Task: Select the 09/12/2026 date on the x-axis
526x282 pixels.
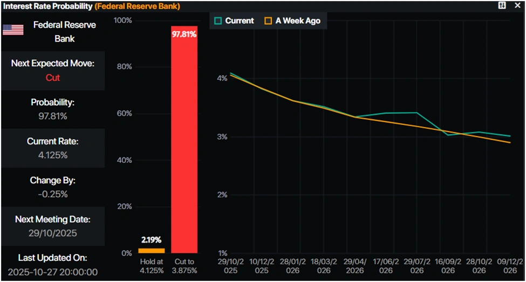Action: point(509,266)
